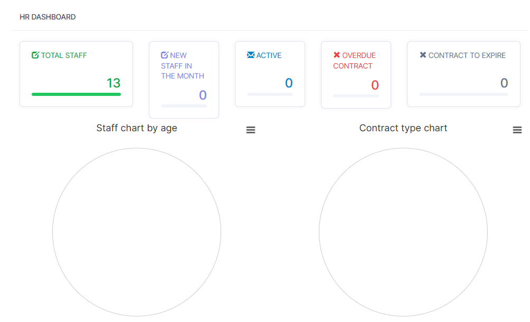This screenshot has height=322, width=530.
Task: Click the blue Active count of zero
Action: (289, 83)
